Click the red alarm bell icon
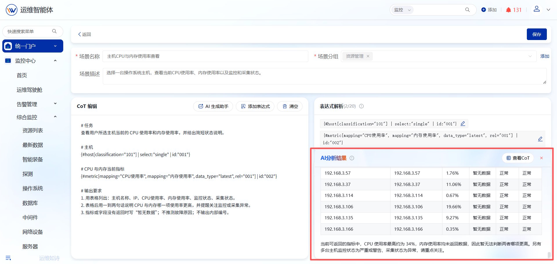The height and width of the screenshot is (264, 557). point(508,10)
